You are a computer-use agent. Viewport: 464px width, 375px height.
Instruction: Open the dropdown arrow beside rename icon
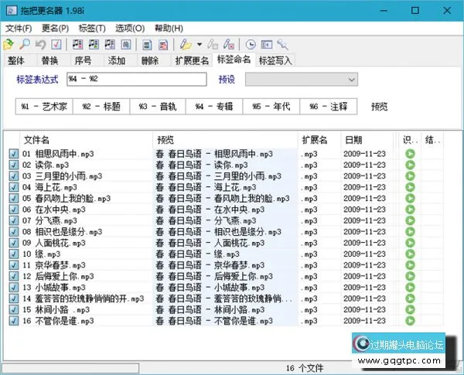tap(200, 44)
